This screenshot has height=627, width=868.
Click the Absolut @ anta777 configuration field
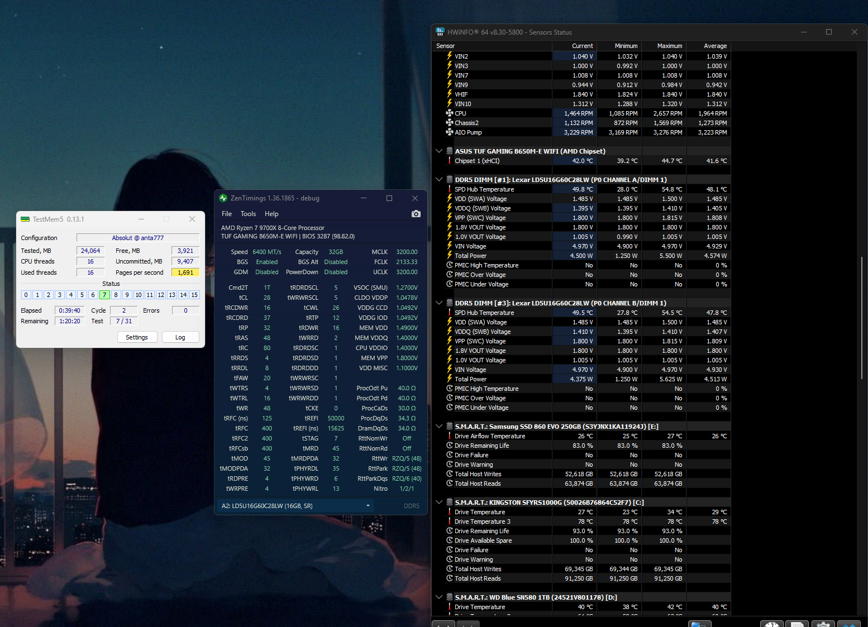[x=138, y=238]
